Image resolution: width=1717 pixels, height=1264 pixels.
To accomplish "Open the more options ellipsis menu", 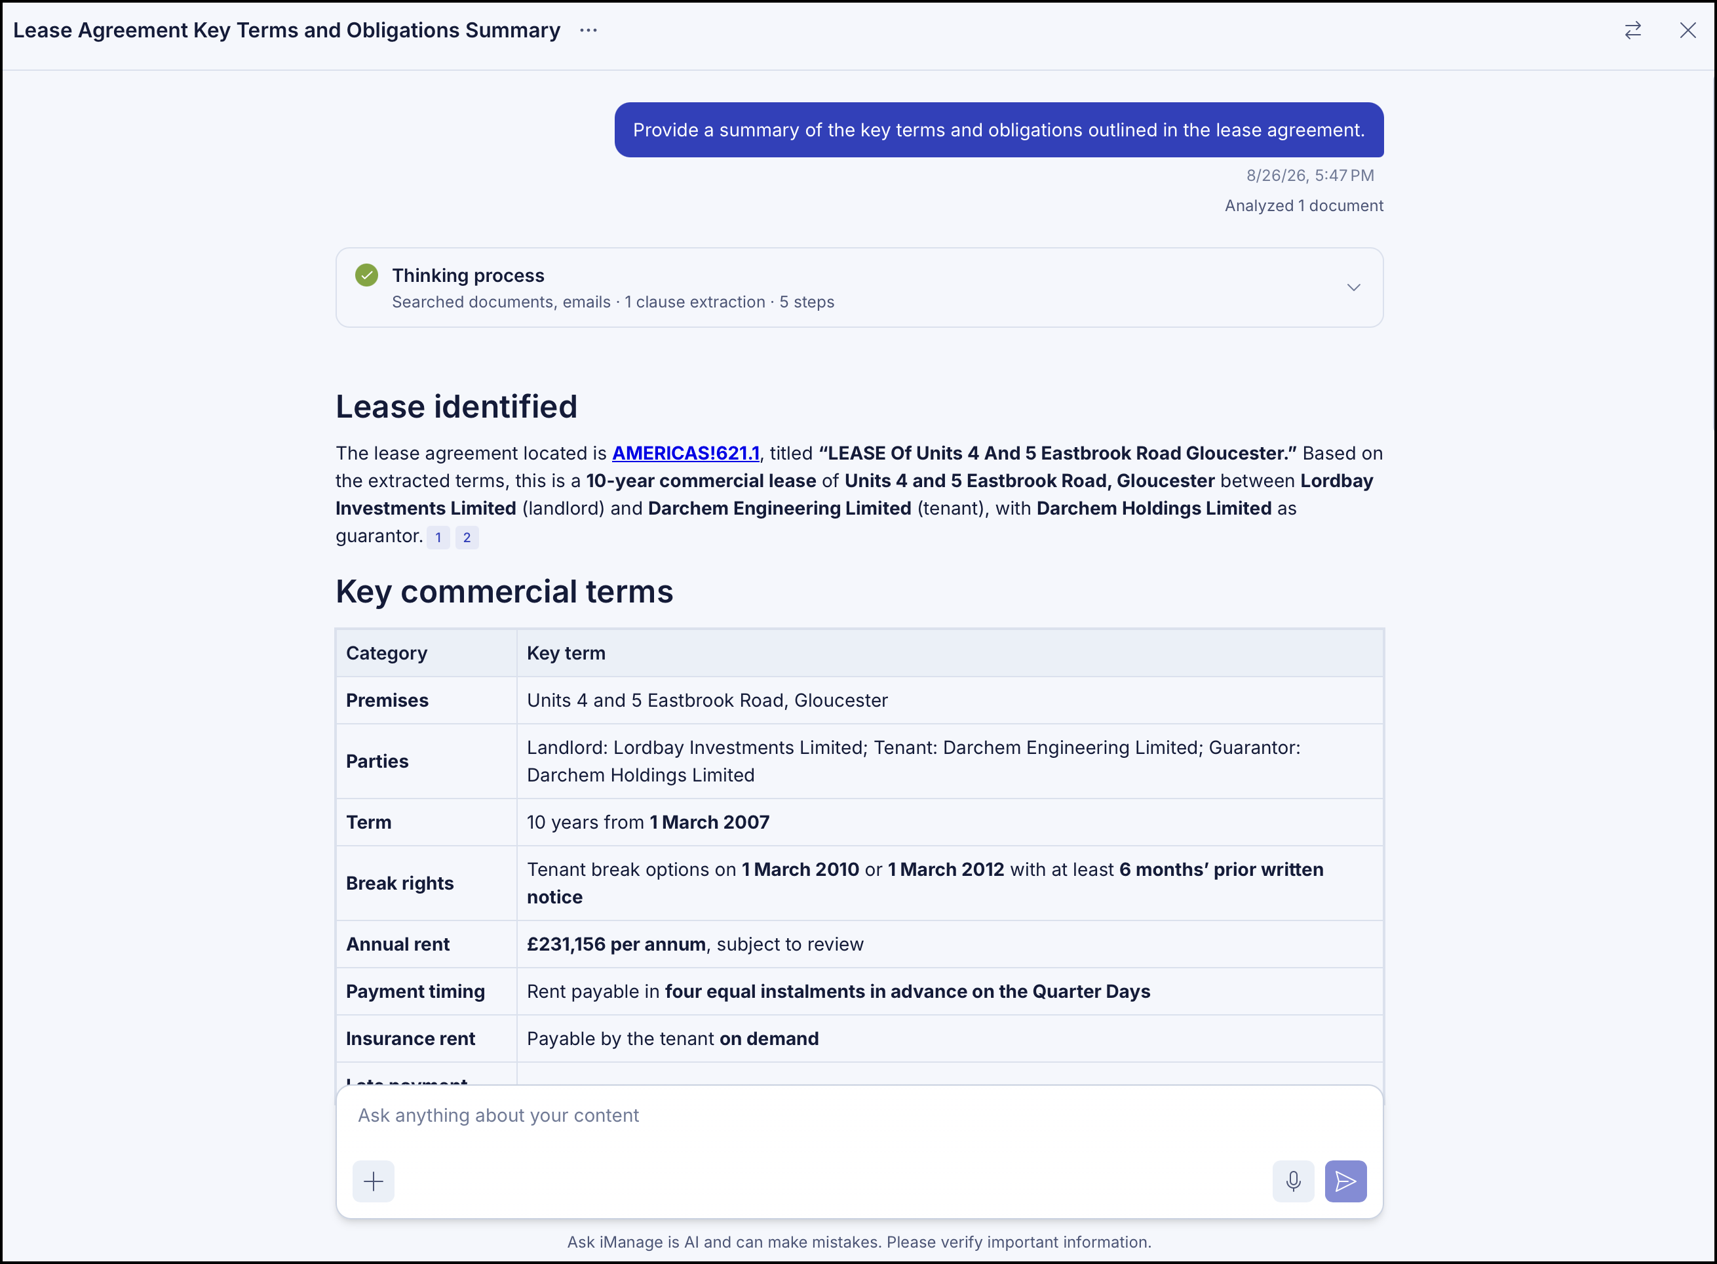I will tap(588, 31).
